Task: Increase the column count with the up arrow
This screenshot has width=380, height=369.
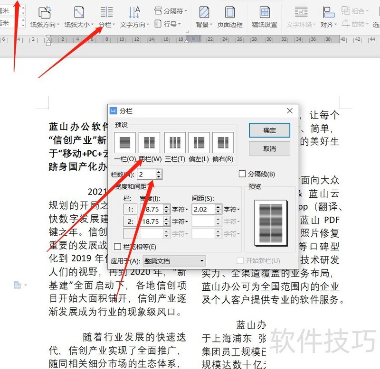Action: pos(159,172)
